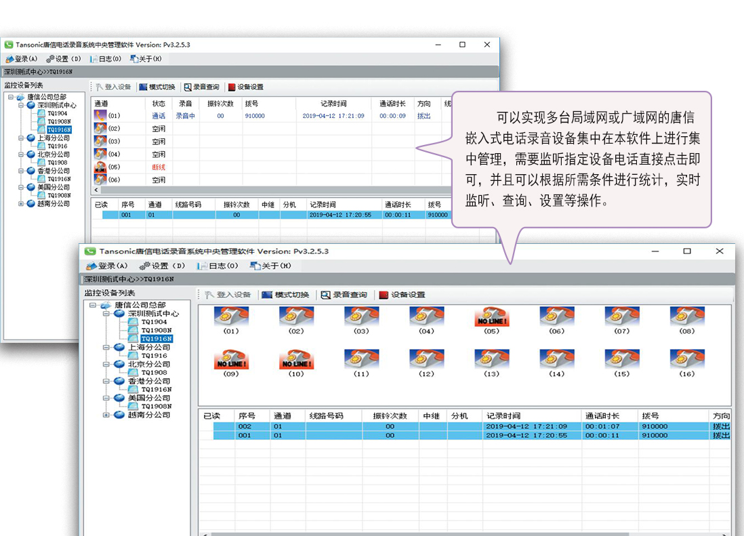This screenshot has height=536, width=744.
Task: Open 录音查询 in the back window toolbar
Action: (x=202, y=87)
